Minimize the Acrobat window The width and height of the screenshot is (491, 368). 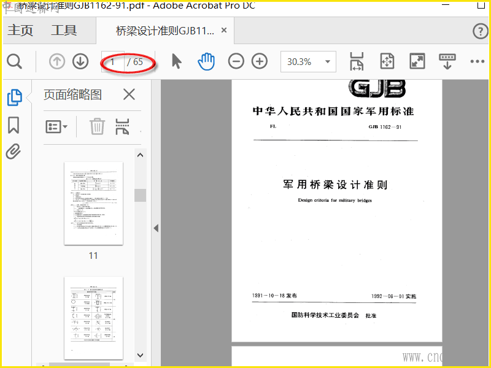(446, 5)
